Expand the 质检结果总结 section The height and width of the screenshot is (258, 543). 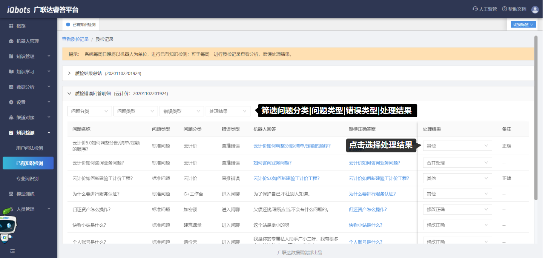click(69, 73)
